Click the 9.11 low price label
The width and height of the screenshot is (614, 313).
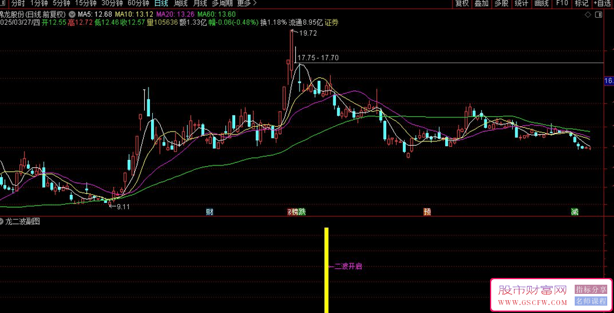123,207
